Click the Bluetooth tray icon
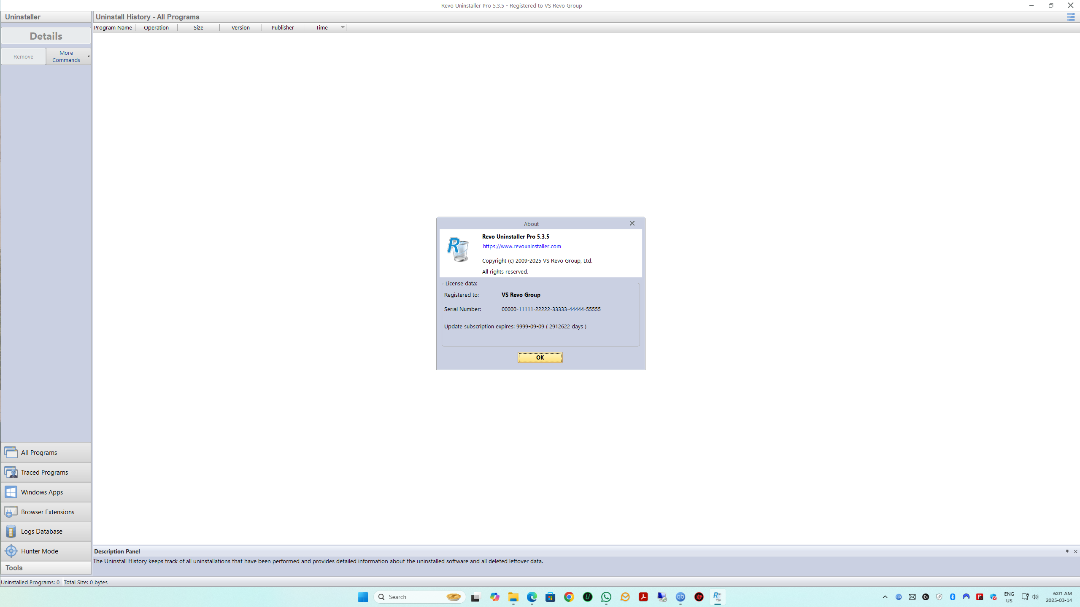This screenshot has width=1080, height=607. pyautogui.click(x=953, y=597)
